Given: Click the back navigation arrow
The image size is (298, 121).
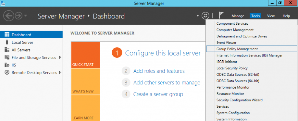Looking at the screenshot, I should pos(9,16).
